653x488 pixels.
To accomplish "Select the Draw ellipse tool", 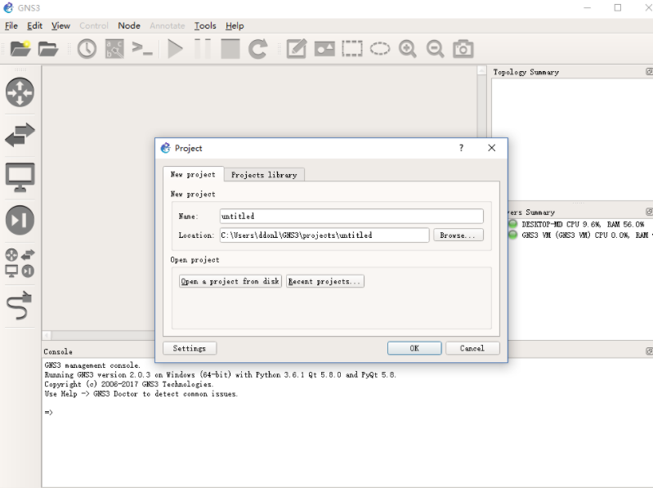I will 380,49.
